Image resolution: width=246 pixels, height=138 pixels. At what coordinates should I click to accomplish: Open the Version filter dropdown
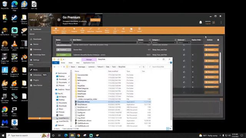click(x=144, y=43)
